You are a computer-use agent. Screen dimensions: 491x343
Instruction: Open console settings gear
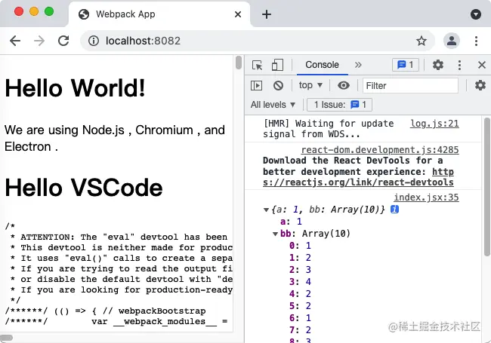(480, 85)
